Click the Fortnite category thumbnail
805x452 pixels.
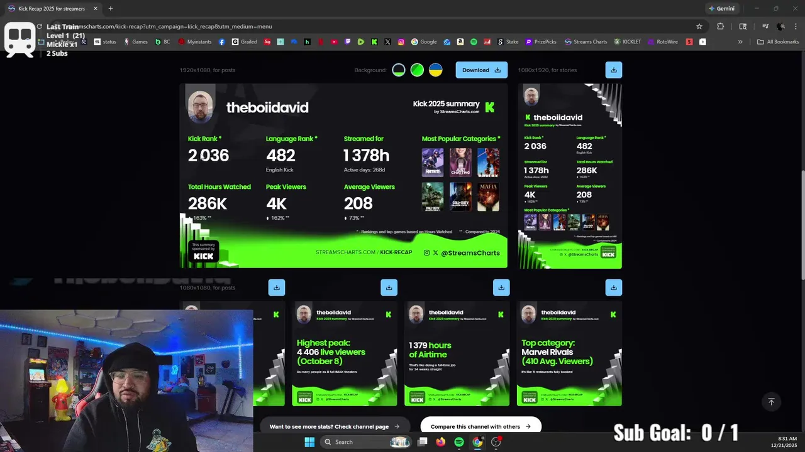[x=433, y=163]
